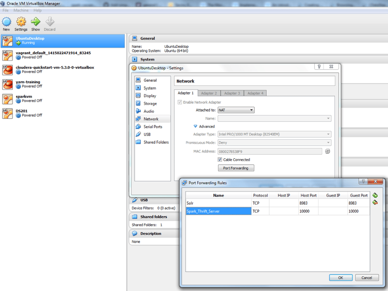This screenshot has width=388, height=291.
Task: Click the Solr guest port 8983 cell
Action: tap(359, 203)
